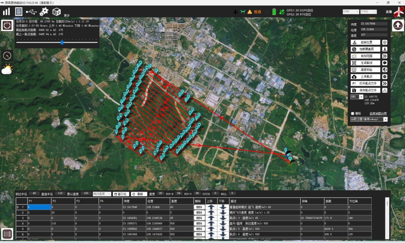Click the weather sun-cloud icon

pyautogui.click(x=7, y=70)
